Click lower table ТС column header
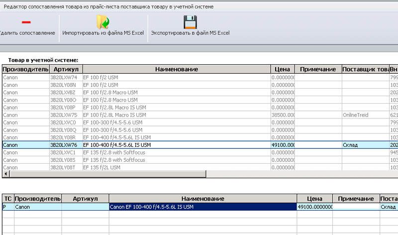 click(8, 199)
